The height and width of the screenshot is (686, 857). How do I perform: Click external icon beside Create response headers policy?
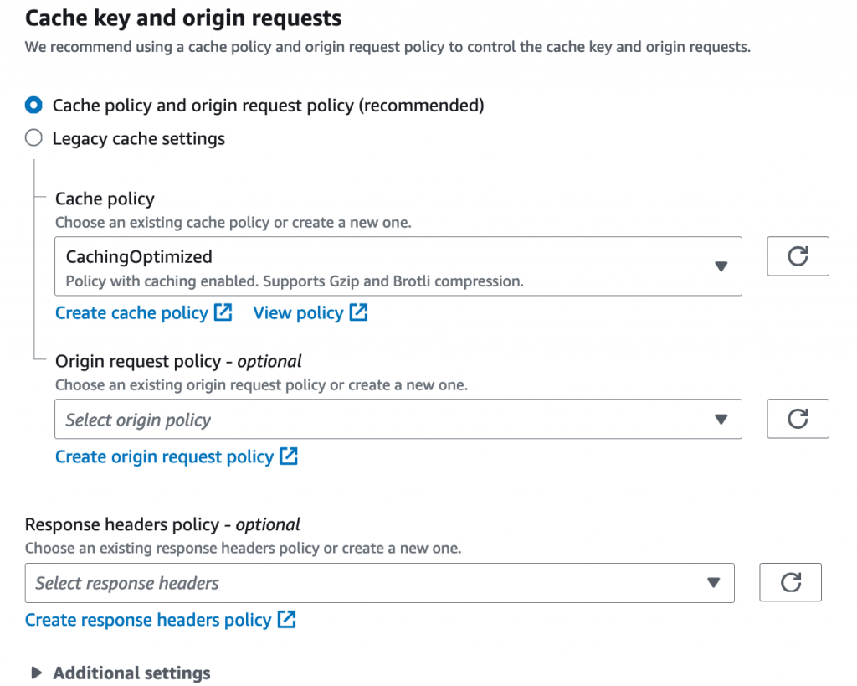click(286, 620)
